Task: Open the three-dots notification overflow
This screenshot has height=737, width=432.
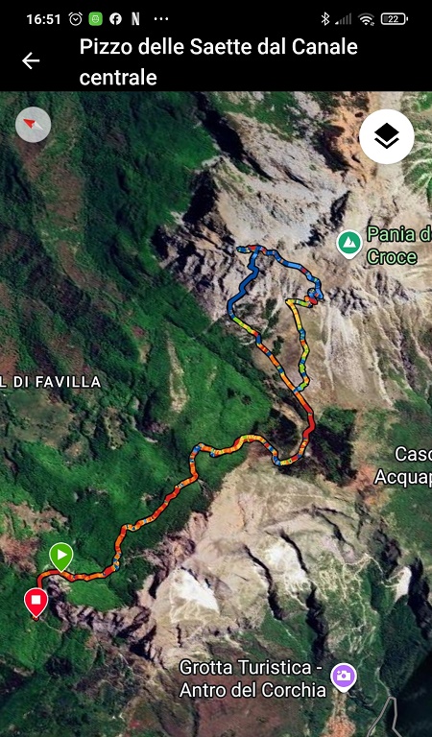Action: pyautogui.click(x=160, y=19)
